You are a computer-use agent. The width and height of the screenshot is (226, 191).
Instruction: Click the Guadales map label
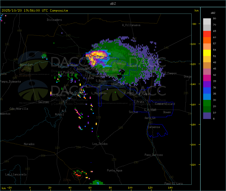pyautogui.click(x=134, y=54)
